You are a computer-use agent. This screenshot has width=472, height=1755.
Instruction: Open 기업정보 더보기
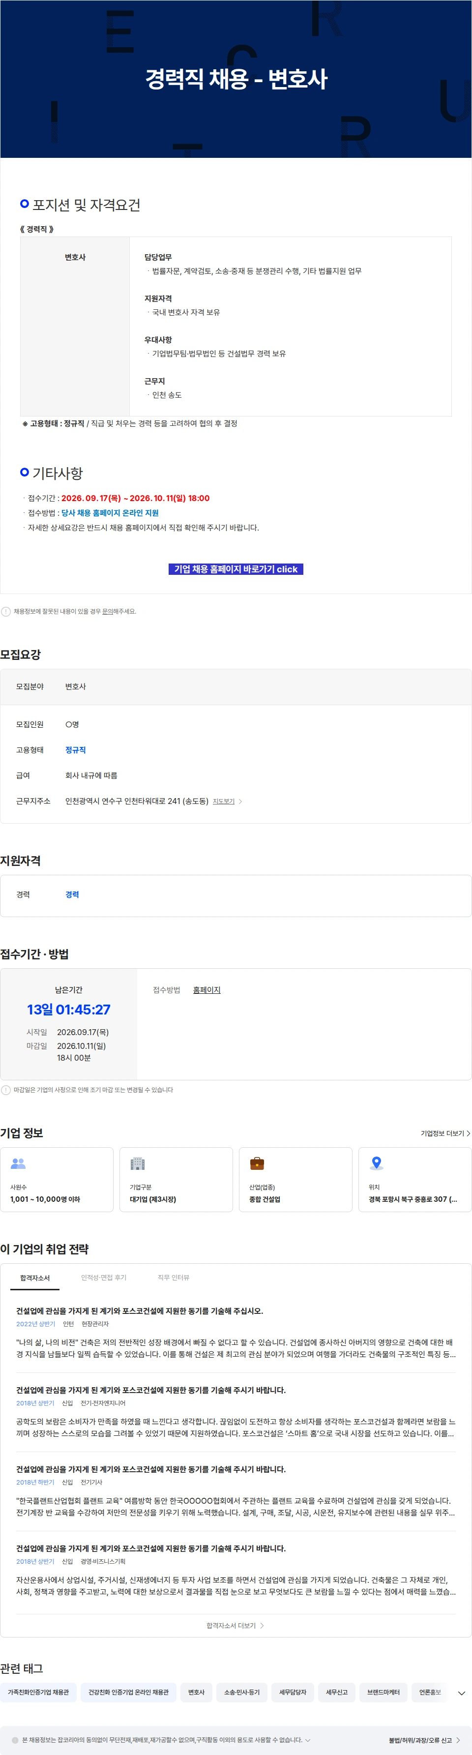click(x=445, y=1133)
